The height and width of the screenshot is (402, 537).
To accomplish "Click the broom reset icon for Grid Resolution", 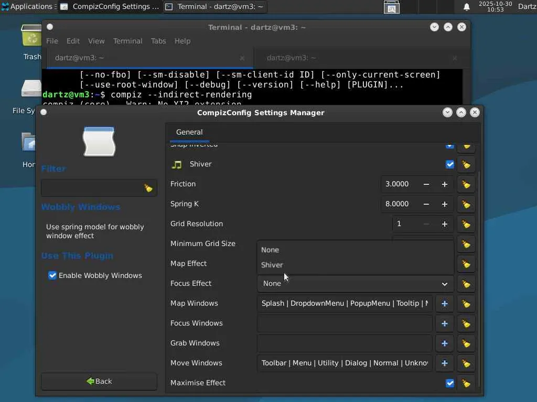I will tap(466, 224).
